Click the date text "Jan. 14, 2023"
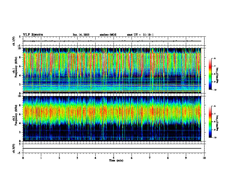Viewport: 230px width, 177px height. (x=81, y=35)
